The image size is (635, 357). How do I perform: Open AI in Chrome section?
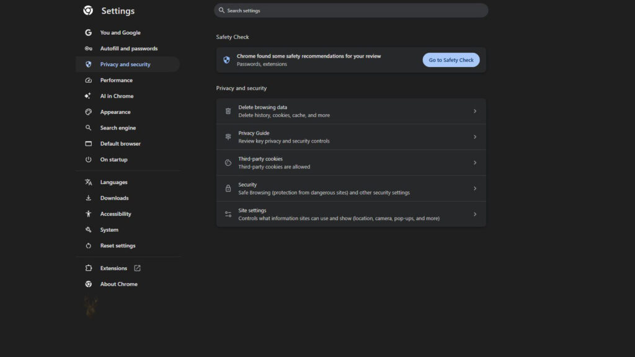click(x=128, y=96)
